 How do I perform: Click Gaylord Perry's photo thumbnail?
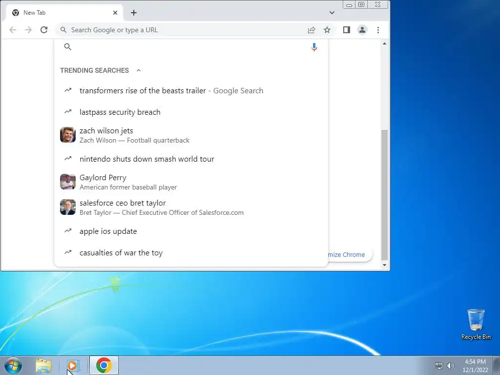click(x=68, y=182)
